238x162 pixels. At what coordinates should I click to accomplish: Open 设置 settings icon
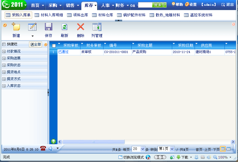[x=187, y=4]
